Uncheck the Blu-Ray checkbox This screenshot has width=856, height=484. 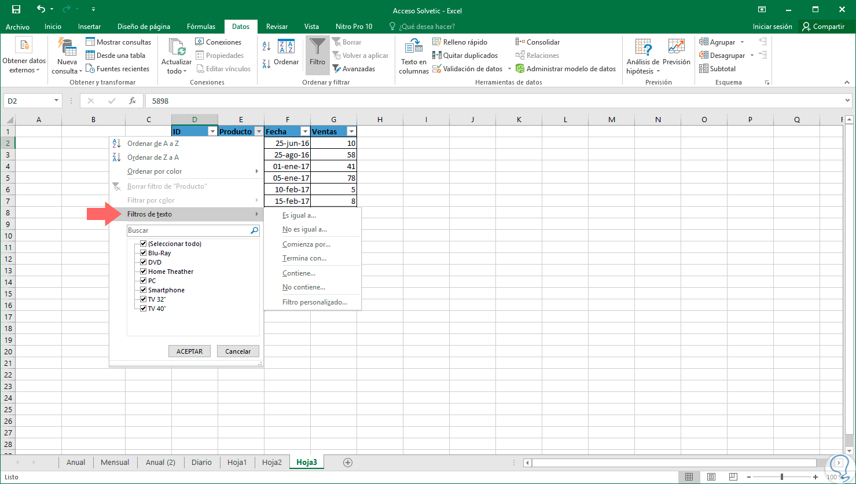(144, 253)
